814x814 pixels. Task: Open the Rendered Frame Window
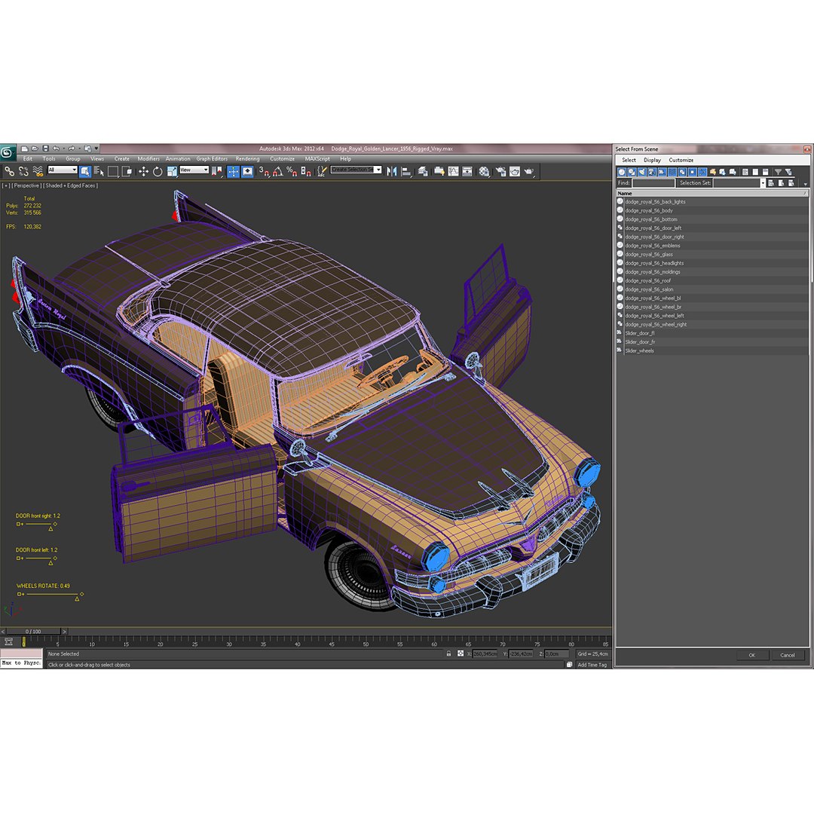tap(515, 171)
